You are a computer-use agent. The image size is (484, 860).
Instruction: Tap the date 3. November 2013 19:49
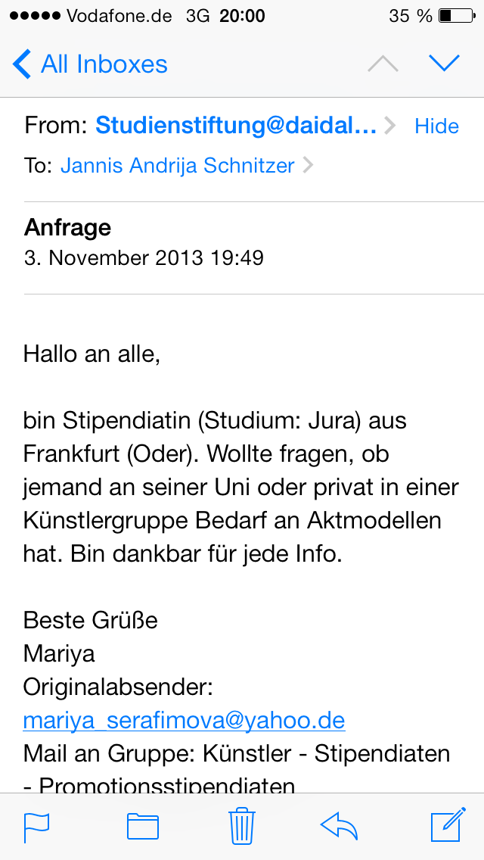pos(144,257)
